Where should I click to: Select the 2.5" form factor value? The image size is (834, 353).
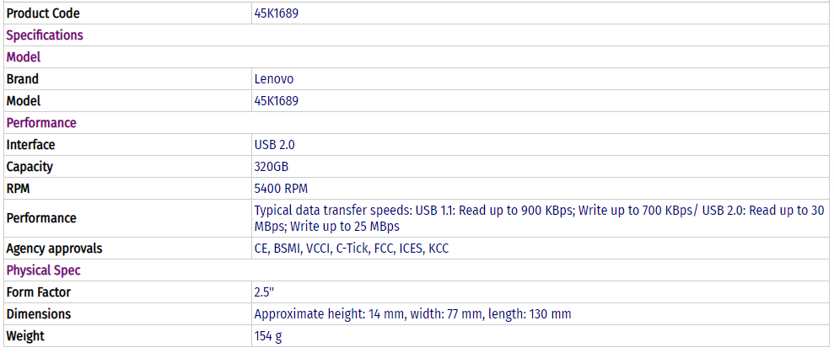(x=266, y=292)
